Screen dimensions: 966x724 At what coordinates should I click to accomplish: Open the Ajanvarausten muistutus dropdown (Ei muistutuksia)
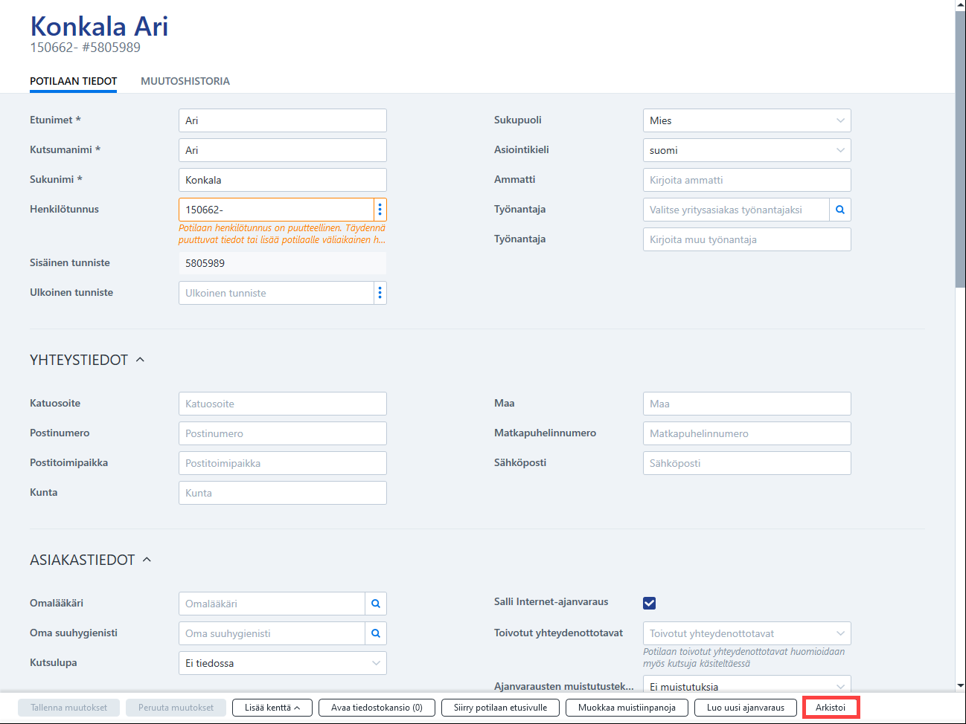coord(747,685)
